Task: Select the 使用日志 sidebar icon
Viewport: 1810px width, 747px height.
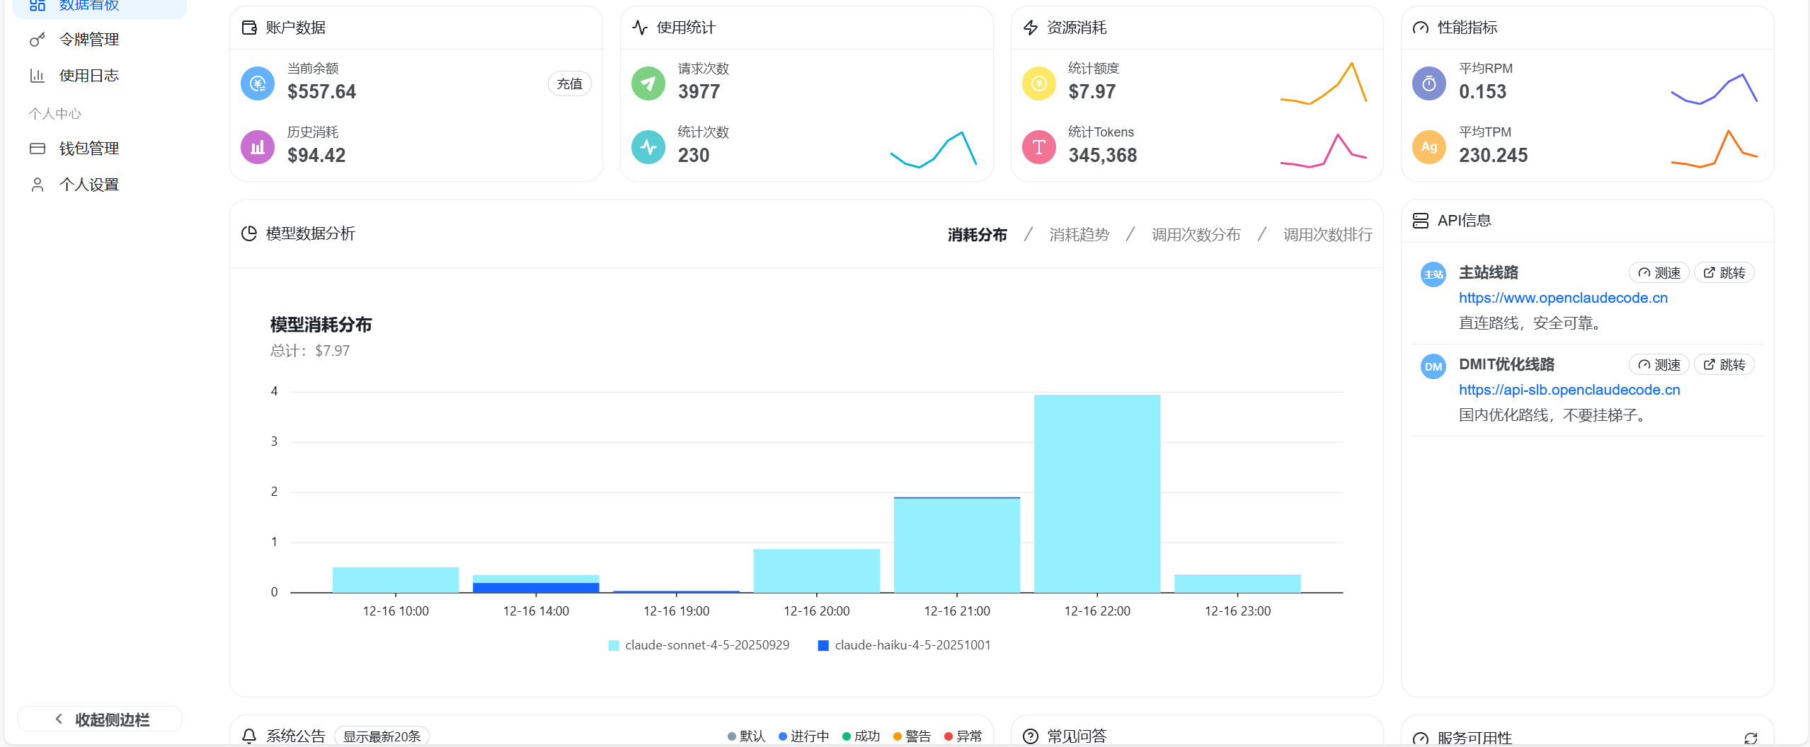Action: point(38,75)
